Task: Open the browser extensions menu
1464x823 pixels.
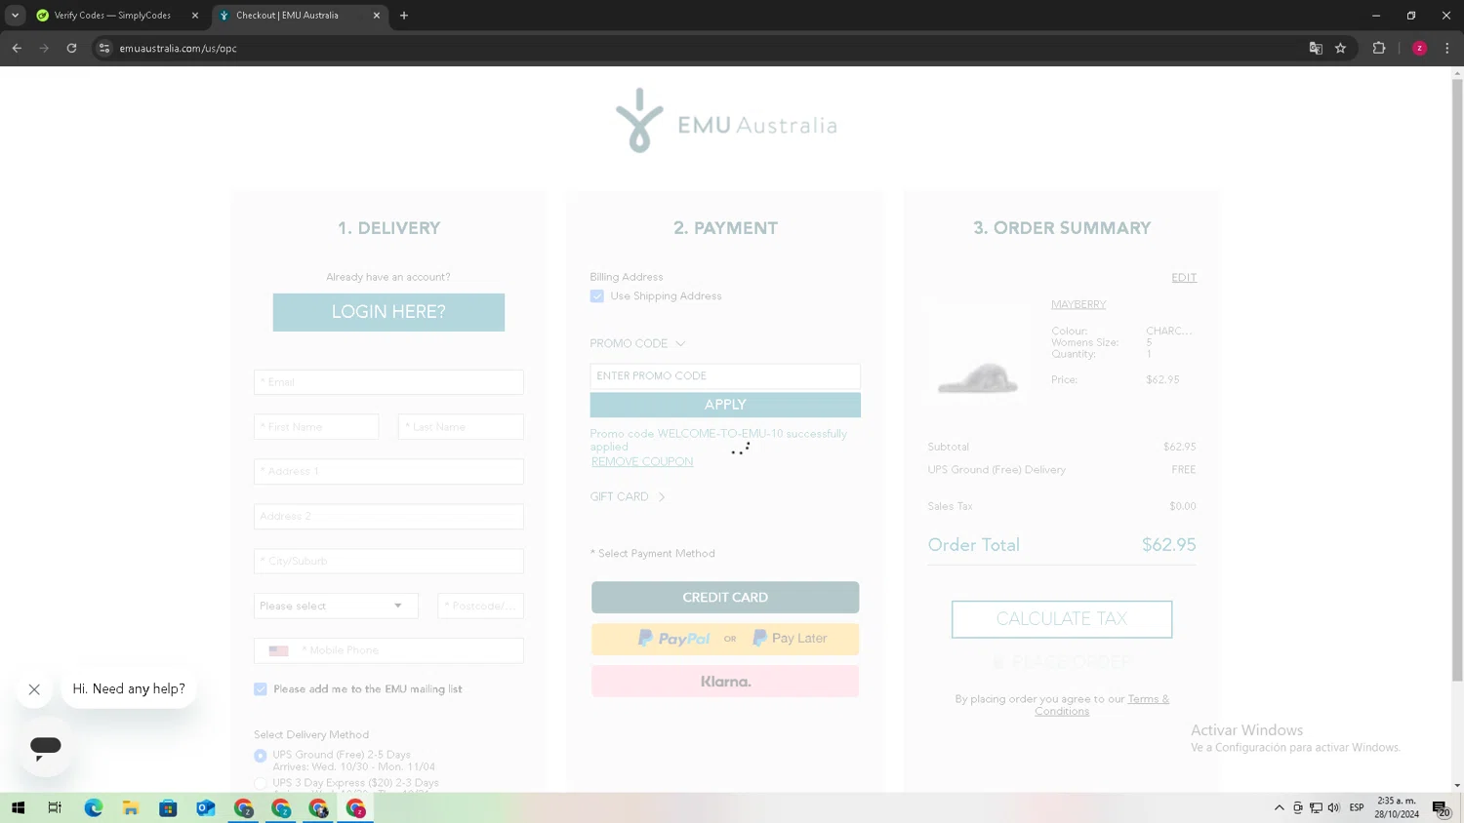Action: (1379, 48)
